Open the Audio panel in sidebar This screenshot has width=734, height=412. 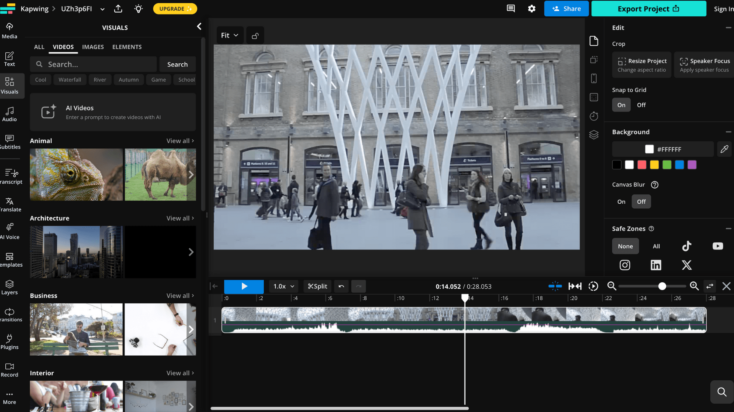click(x=10, y=114)
